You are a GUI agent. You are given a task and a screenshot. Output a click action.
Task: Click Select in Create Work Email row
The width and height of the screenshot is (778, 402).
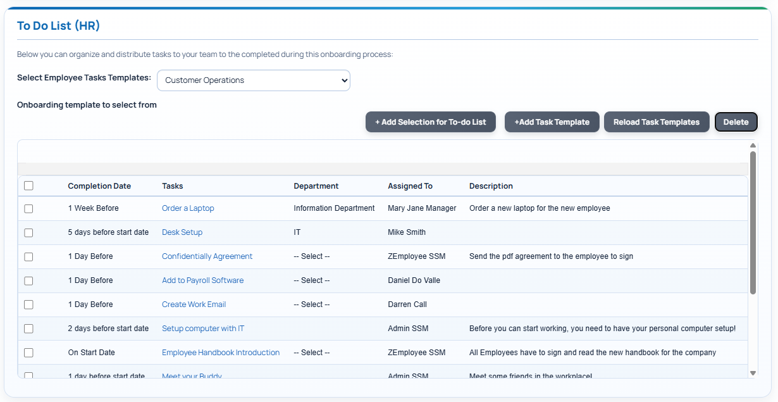coord(312,305)
